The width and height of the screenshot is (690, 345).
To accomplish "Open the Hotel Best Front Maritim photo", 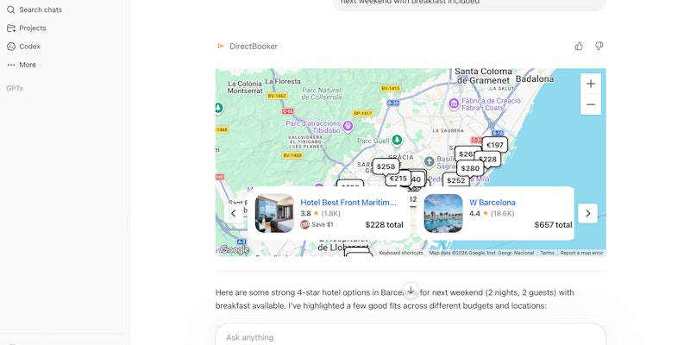I will point(274,213).
